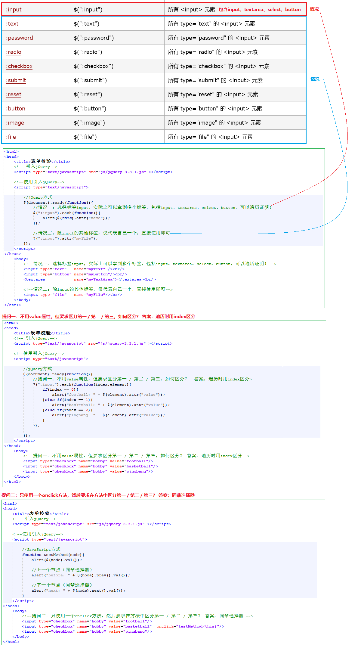This screenshot has width=361, height=648.
Task: Click the $(":password") example cell
Action: coord(94,38)
